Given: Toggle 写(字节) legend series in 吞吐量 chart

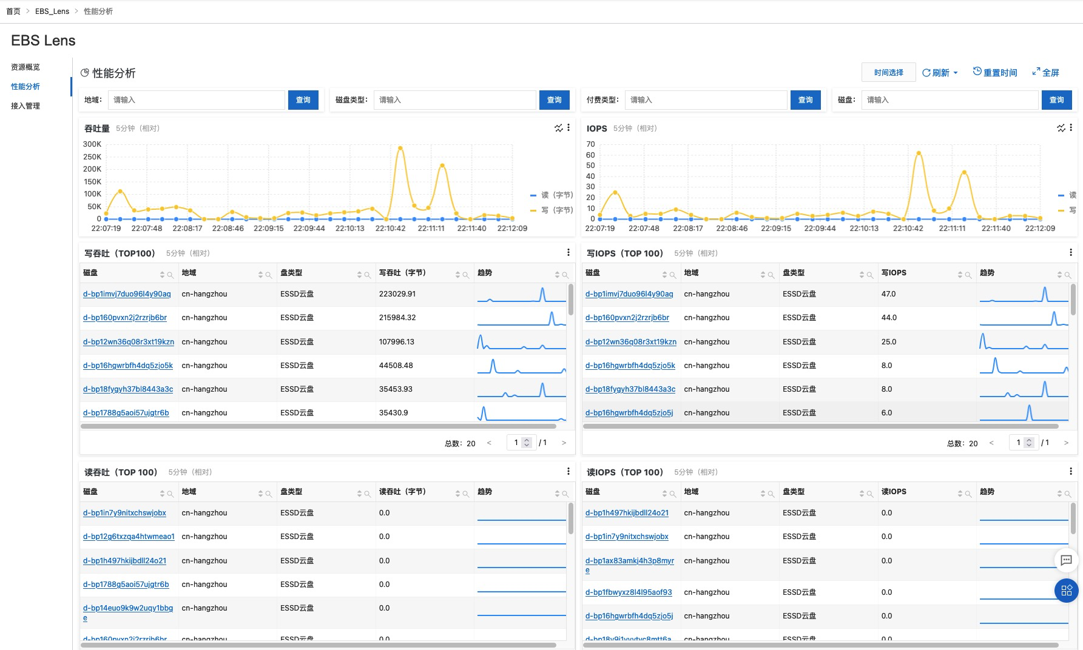Looking at the screenshot, I should (552, 210).
